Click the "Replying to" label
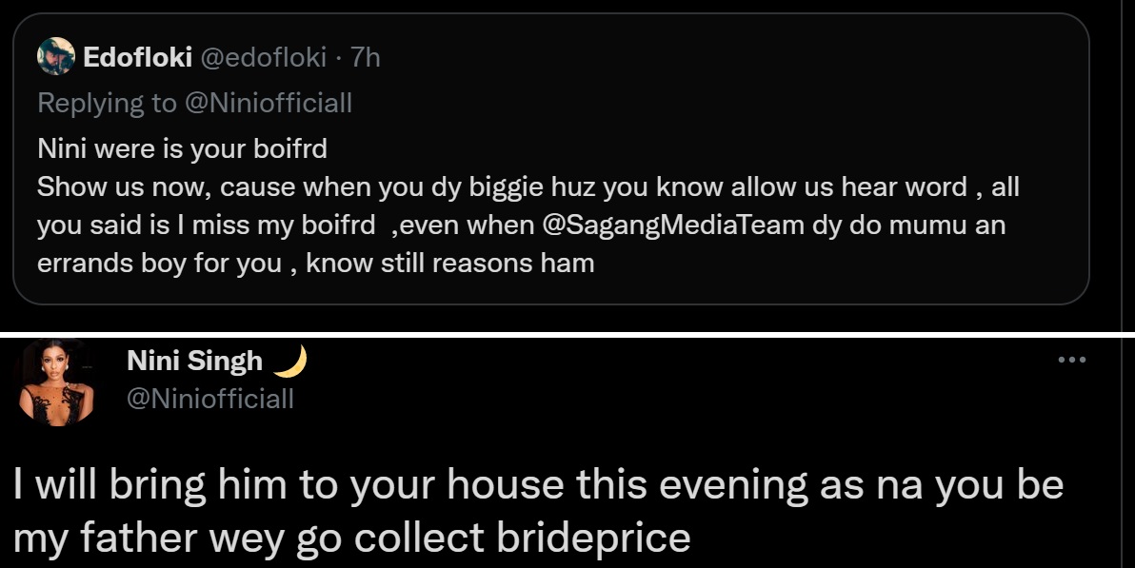 107,103
